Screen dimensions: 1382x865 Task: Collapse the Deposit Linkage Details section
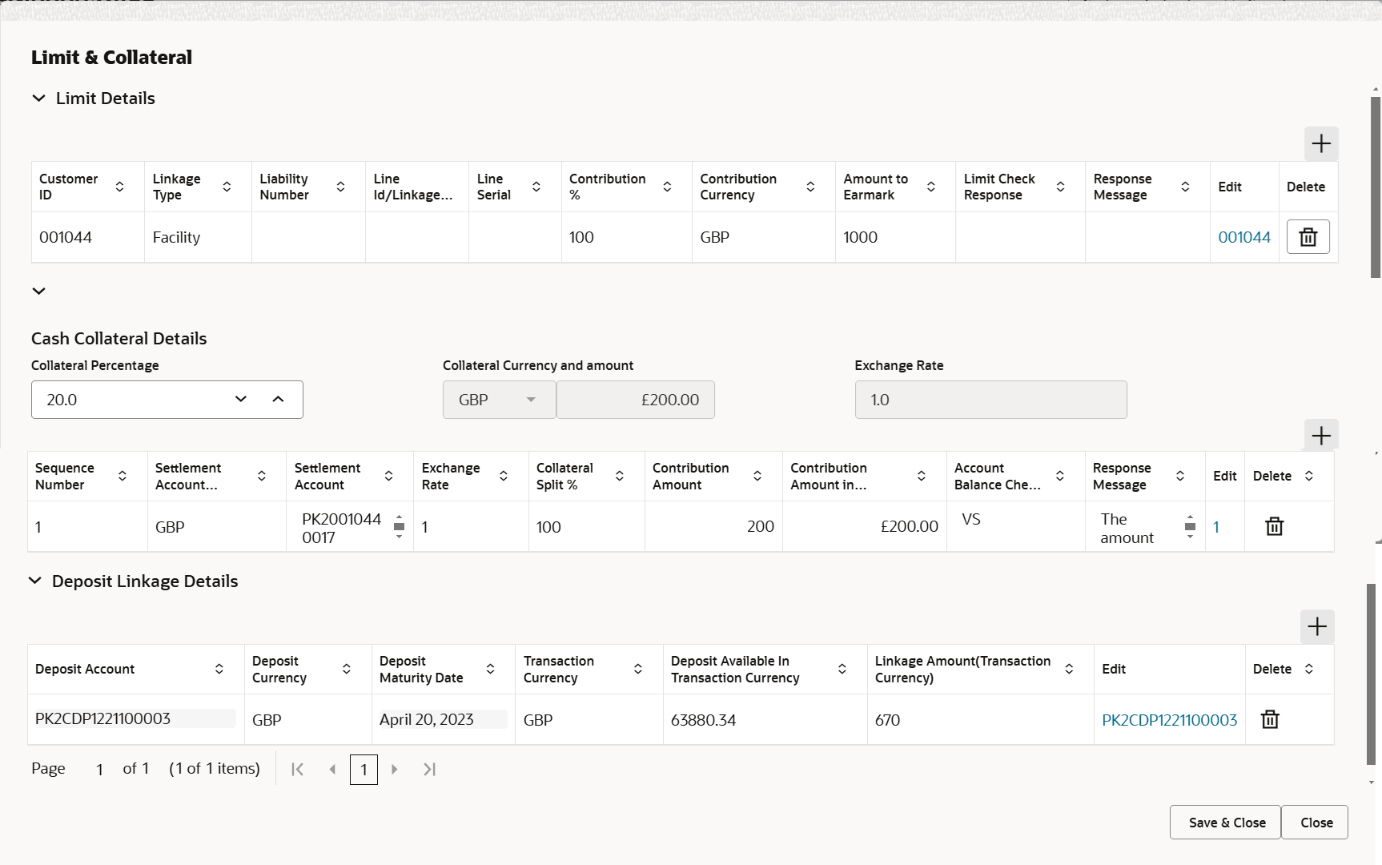point(35,581)
